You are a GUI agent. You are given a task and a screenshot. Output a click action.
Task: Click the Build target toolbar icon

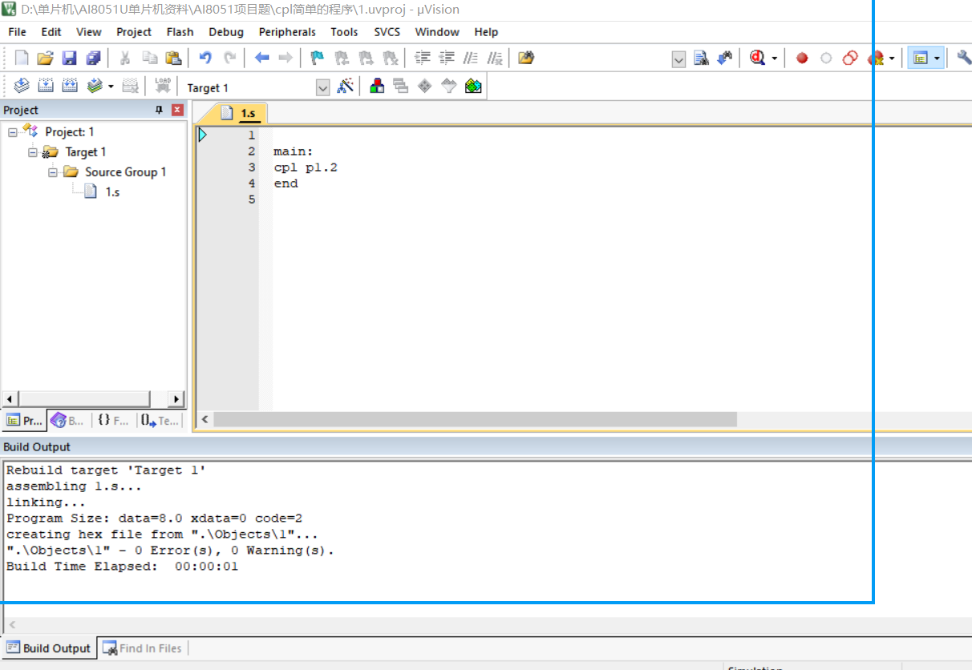point(46,87)
